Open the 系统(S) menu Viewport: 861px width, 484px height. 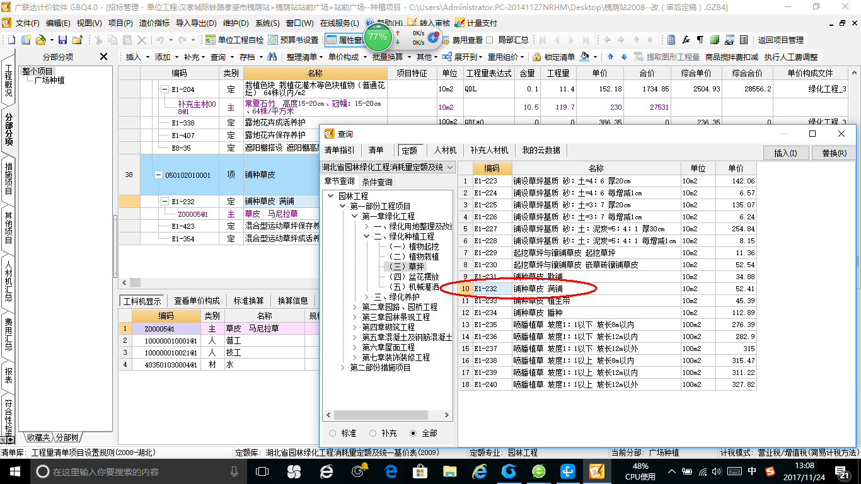[x=268, y=23]
